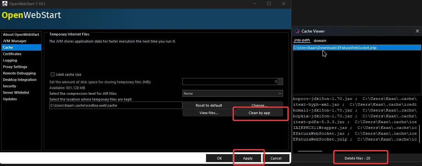Select the itext-hyph-xml.jar row

click(x=355, y=104)
